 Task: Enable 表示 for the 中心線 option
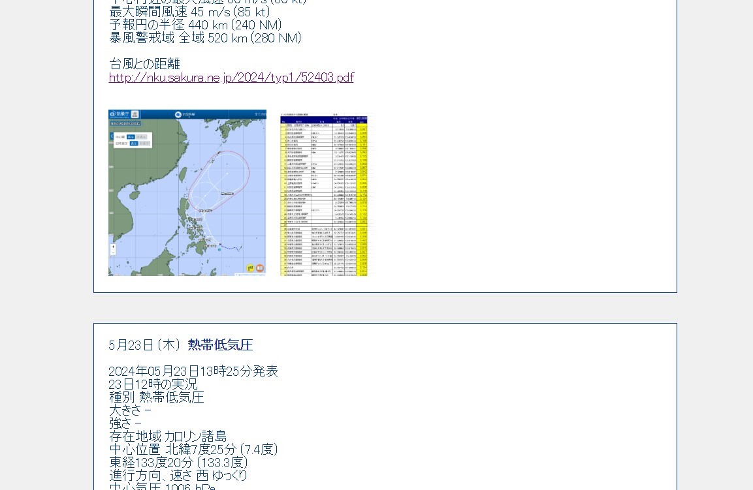(x=131, y=137)
